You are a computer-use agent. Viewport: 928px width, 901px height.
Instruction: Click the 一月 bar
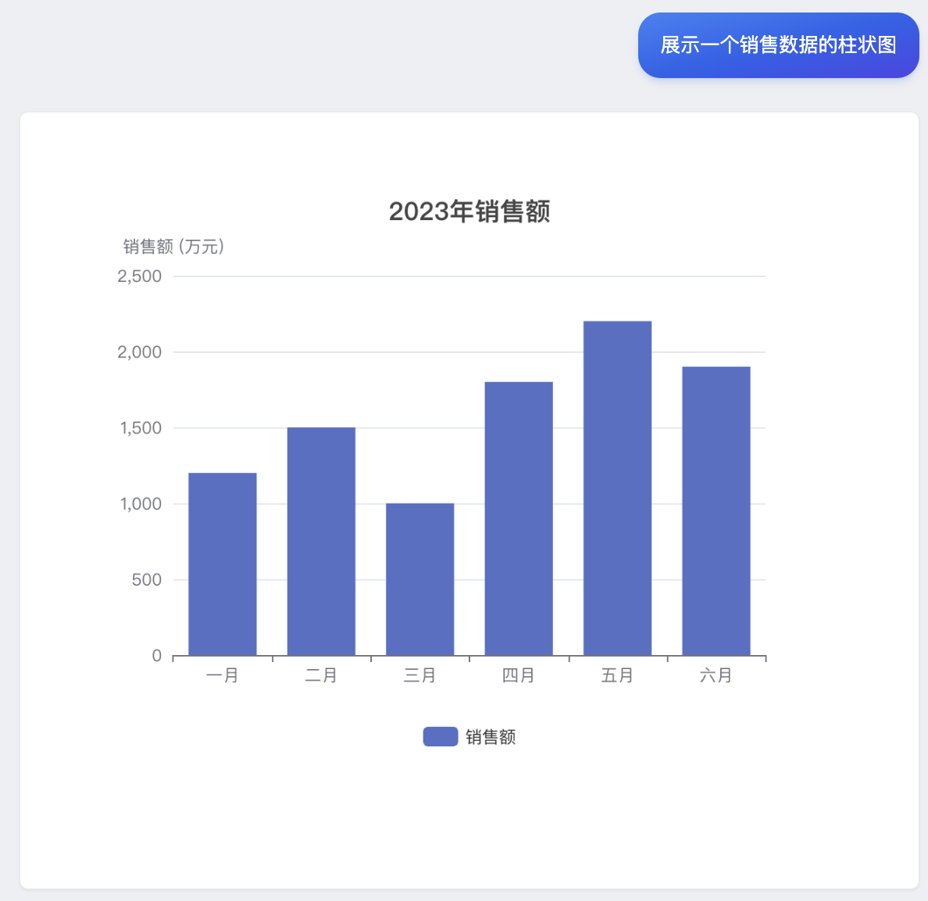[222, 562]
